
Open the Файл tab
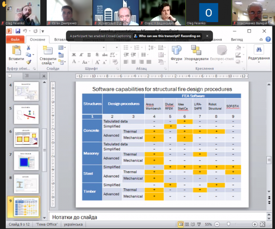(15, 40)
